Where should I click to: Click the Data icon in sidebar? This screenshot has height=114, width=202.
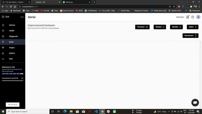[x=3, y=59]
